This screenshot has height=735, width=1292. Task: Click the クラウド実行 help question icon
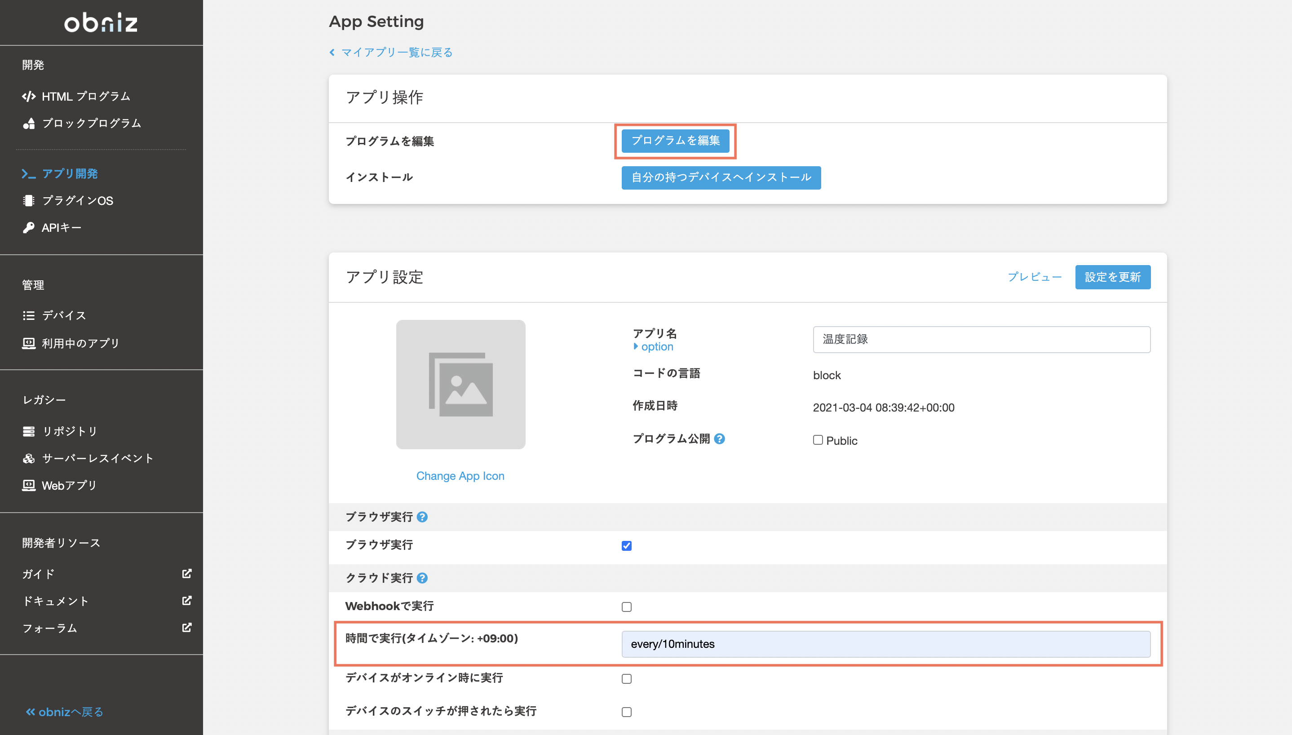[x=422, y=578]
